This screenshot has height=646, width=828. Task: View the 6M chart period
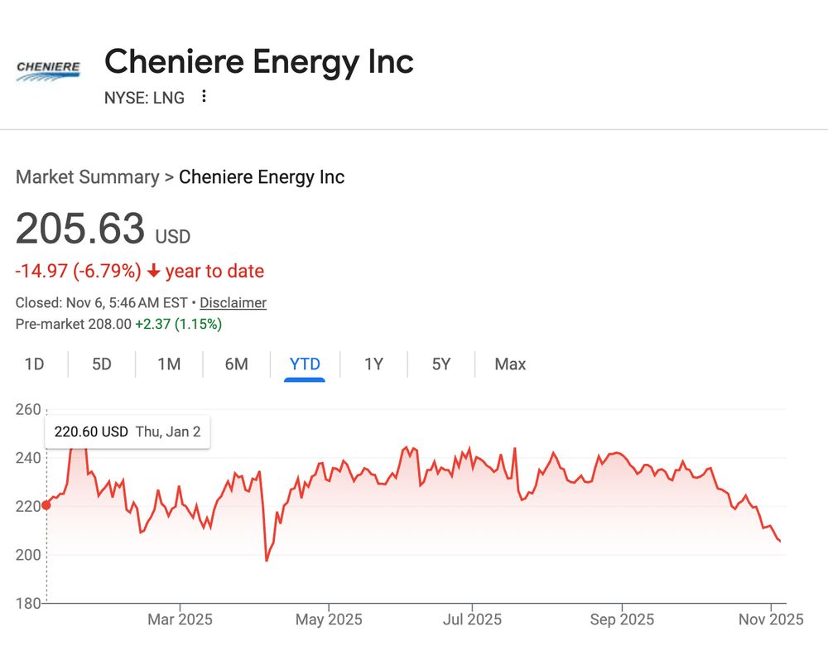(x=237, y=364)
